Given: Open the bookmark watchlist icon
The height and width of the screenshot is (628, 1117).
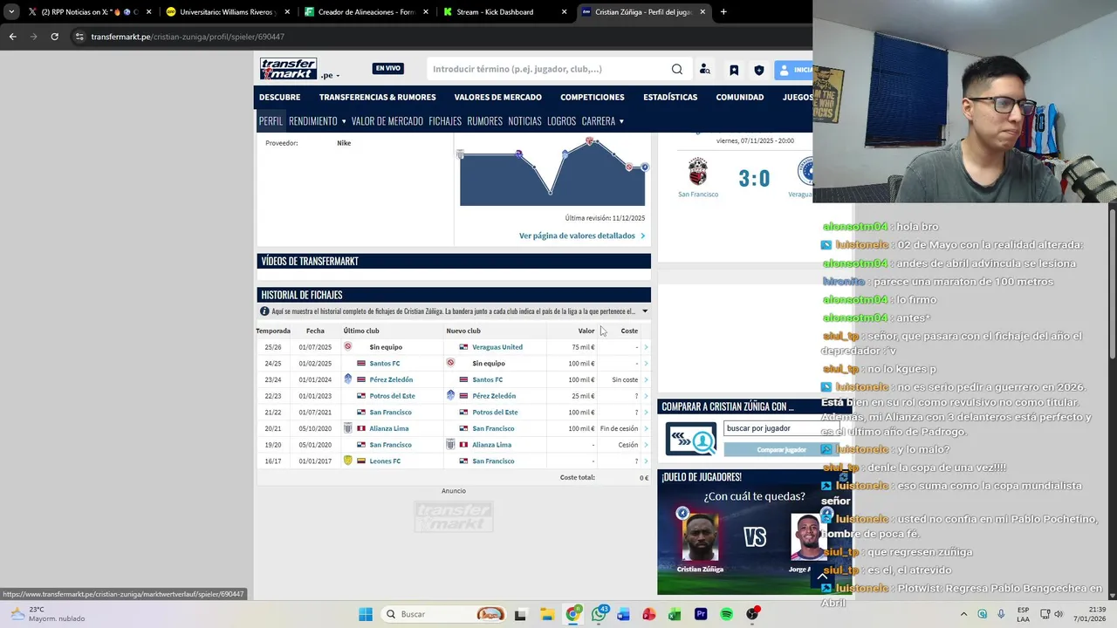Looking at the screenshot, I should tap(734, 70).
